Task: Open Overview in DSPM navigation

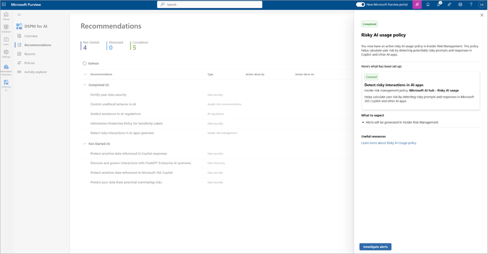Action: pyautogui.click(x=31, y=36)
